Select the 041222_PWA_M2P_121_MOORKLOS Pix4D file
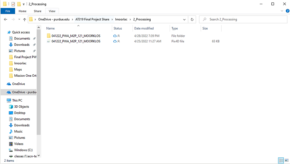 click(x=76, y=41)
